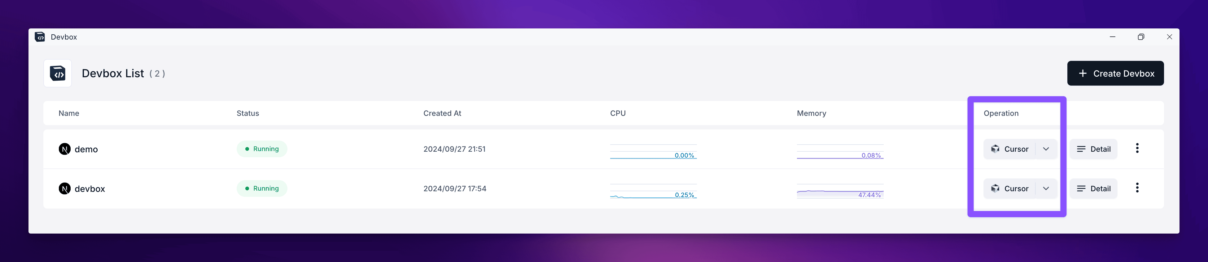Viewport: 1208px width, 262px height.
Task: Open three-dot menu for devbox row
Action: click(1137, 188)
